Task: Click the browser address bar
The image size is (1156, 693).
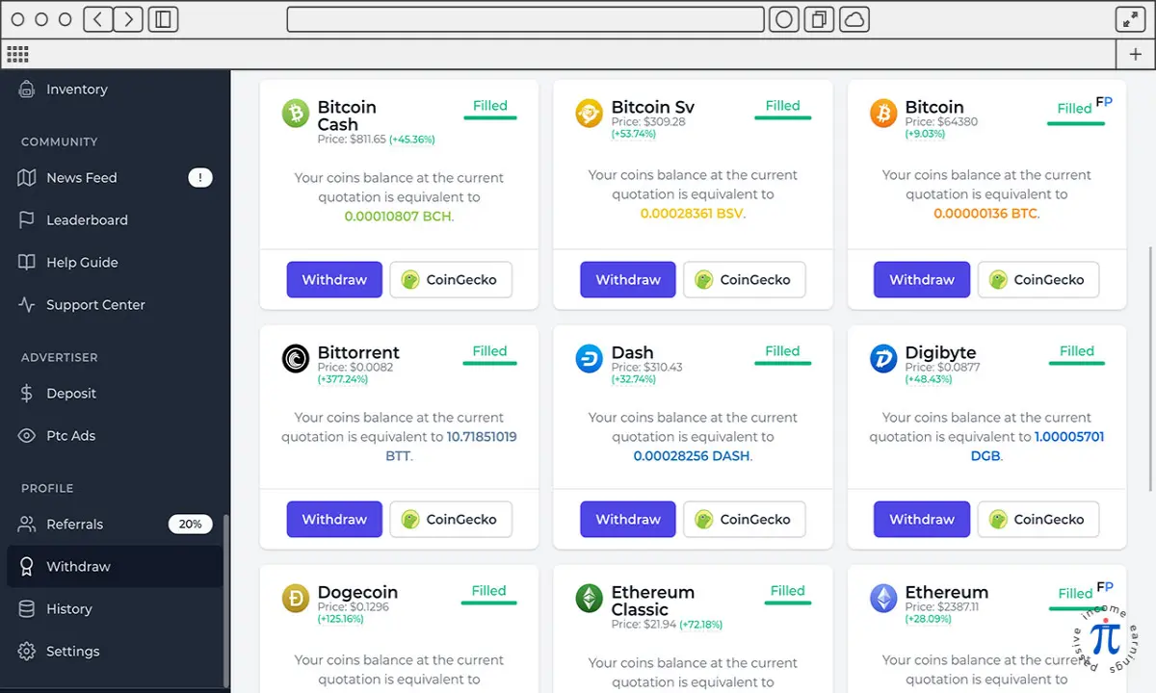Action: [525, 19]
